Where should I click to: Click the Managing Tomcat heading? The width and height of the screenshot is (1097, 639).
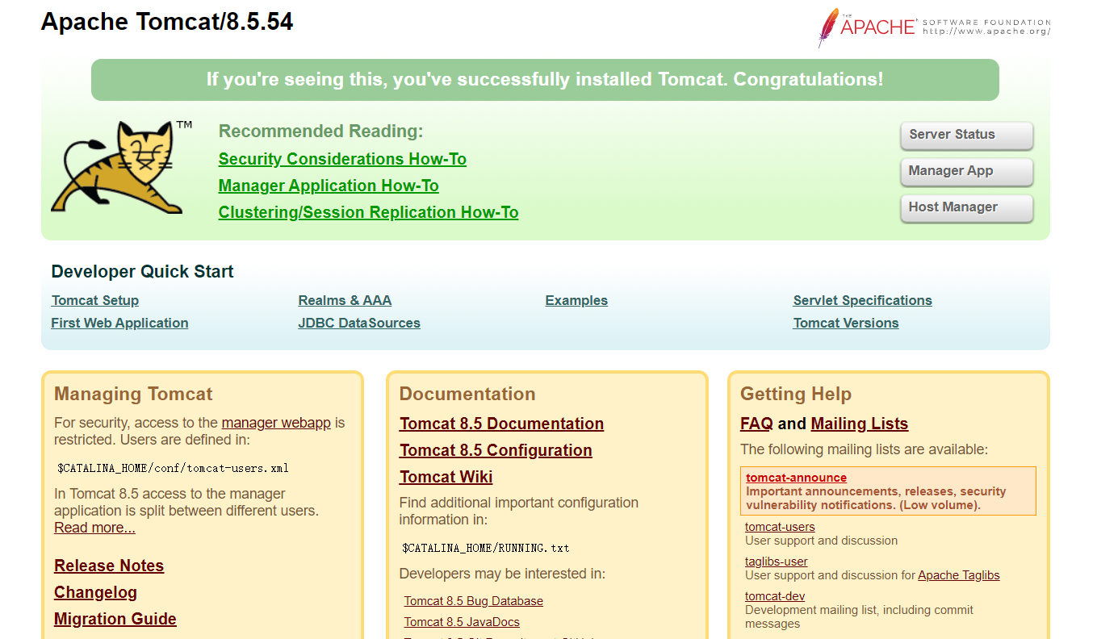click(x=133, y=394)
